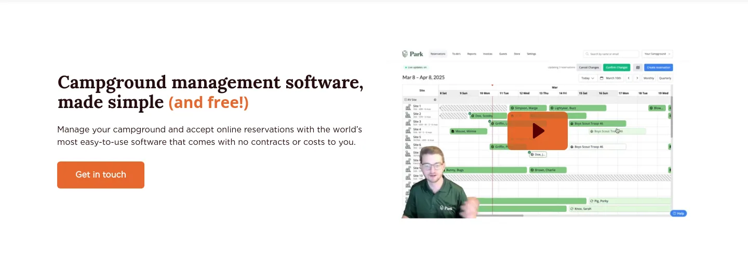Click the blue Create reservation button

click(x=658, y=67)
